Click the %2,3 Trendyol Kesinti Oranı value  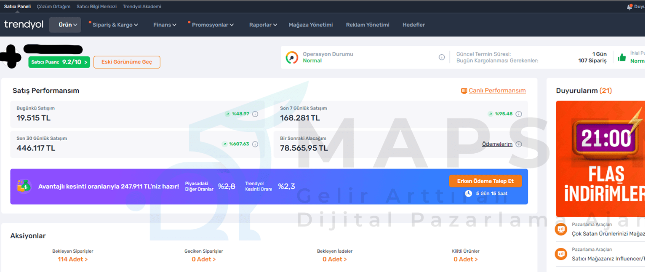pyautogui.click(x=286, y=186)
